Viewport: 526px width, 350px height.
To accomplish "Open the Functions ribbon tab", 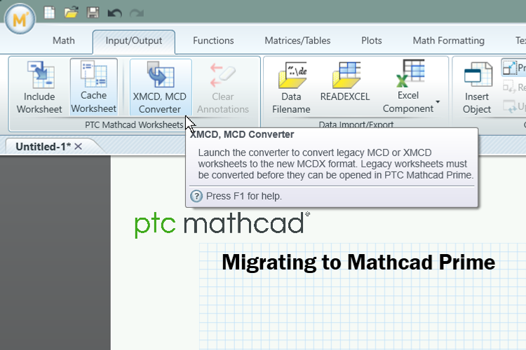I will (x=213, y=41).
